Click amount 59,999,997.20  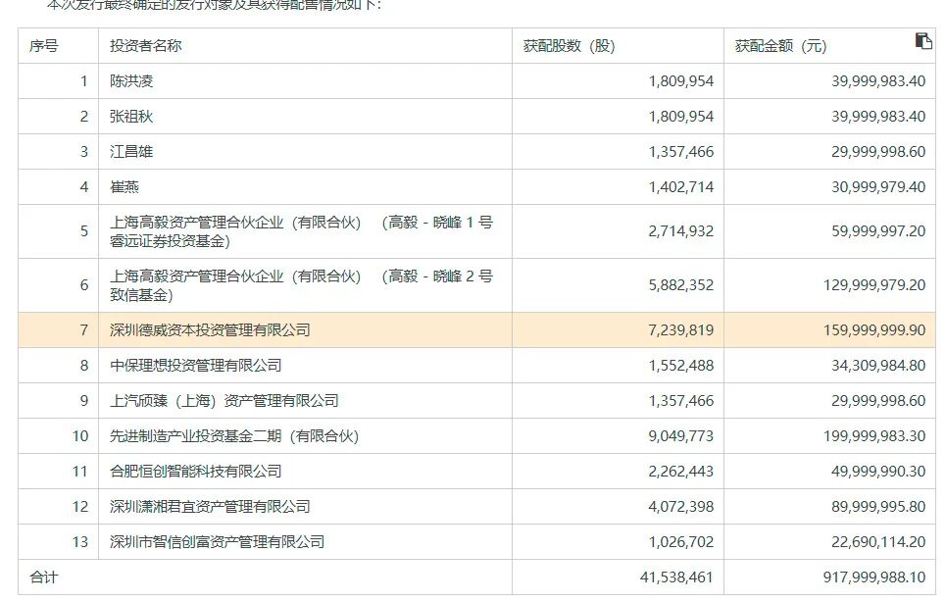click(878, 231)
